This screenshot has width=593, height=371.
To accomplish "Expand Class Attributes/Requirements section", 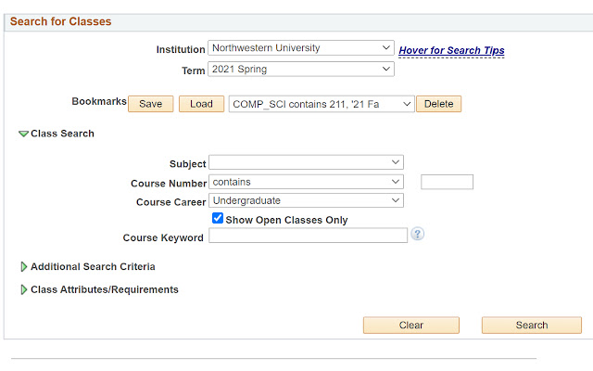I will click(x=24, y=290).
